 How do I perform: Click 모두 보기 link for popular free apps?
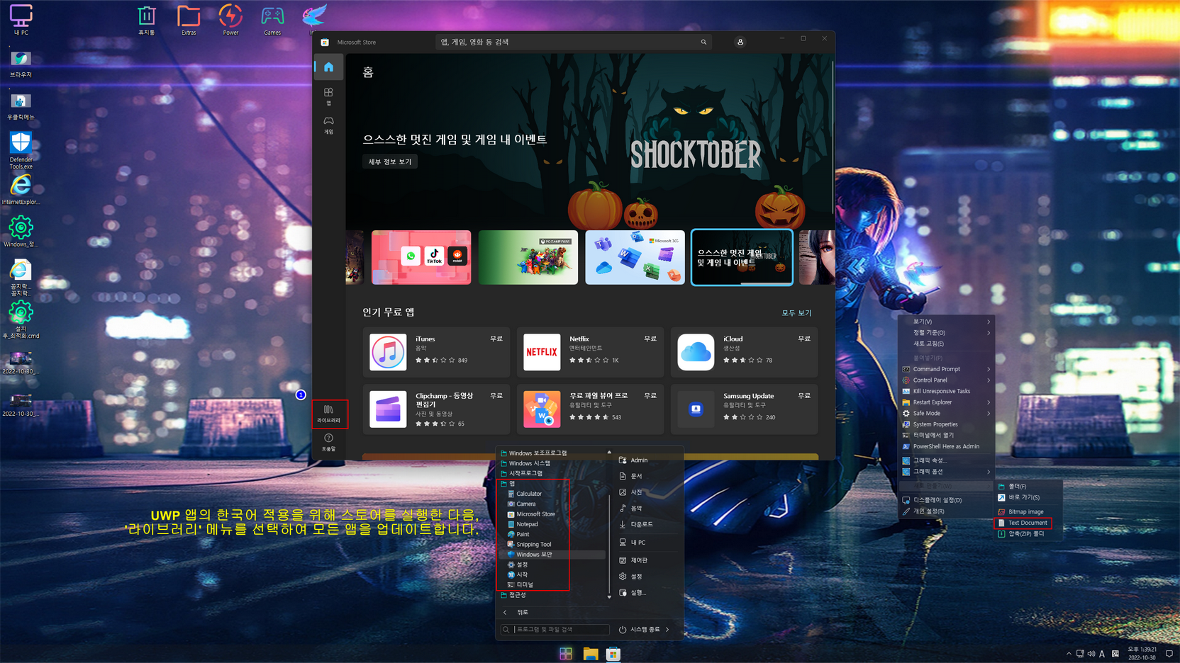796,312
